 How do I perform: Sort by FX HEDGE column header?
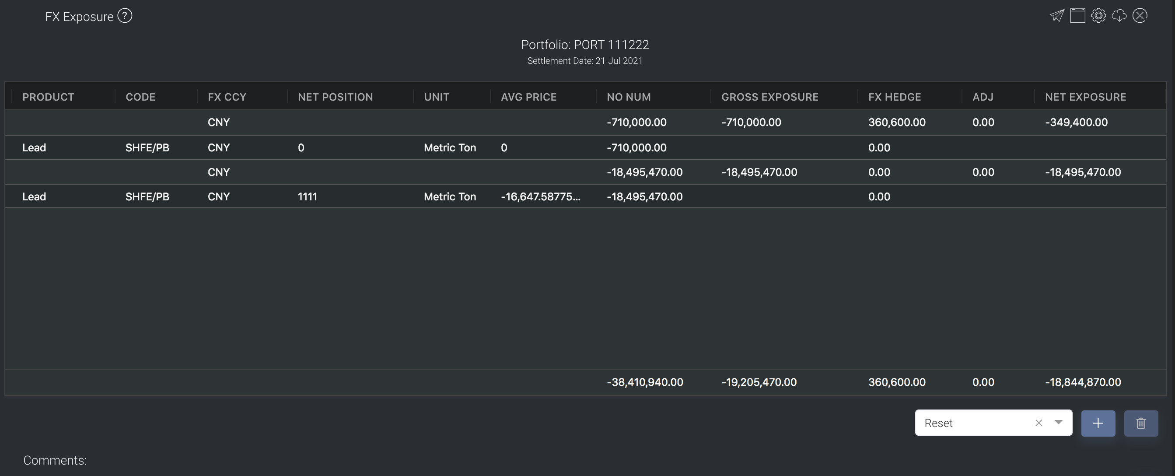[x=895, y=97]
